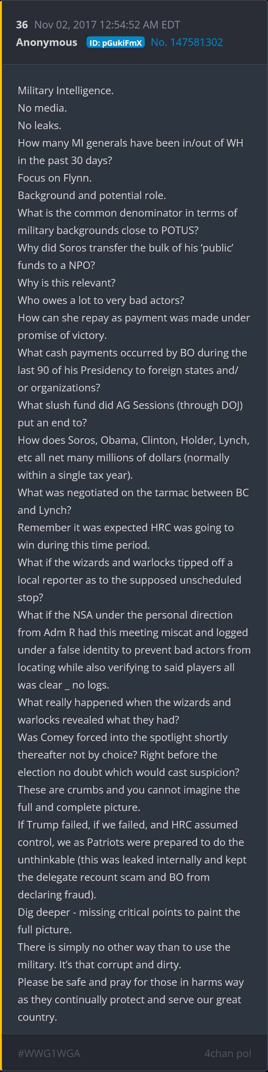Click the line "Military Intelligence."
268x1072 pixels.
(66, 91)
